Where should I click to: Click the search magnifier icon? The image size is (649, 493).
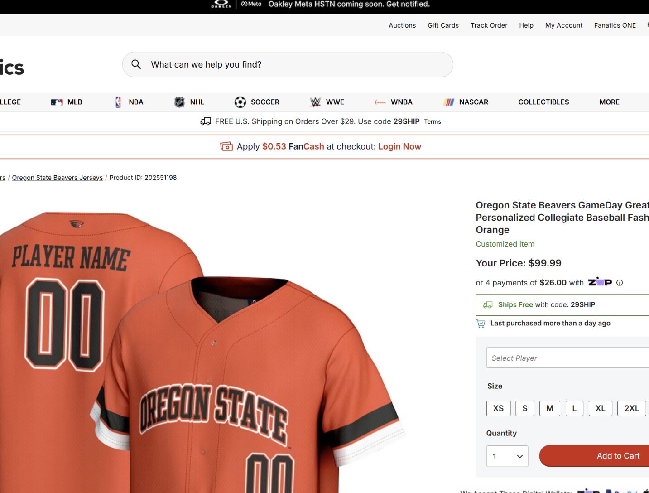coord(136,64)
